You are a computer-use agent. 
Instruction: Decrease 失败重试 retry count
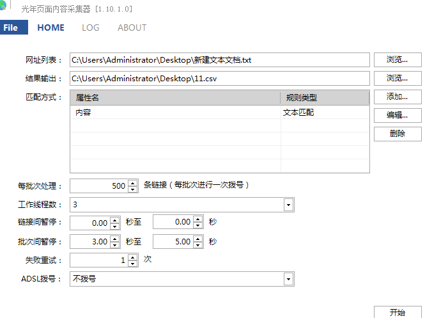[x=132, y=264]
